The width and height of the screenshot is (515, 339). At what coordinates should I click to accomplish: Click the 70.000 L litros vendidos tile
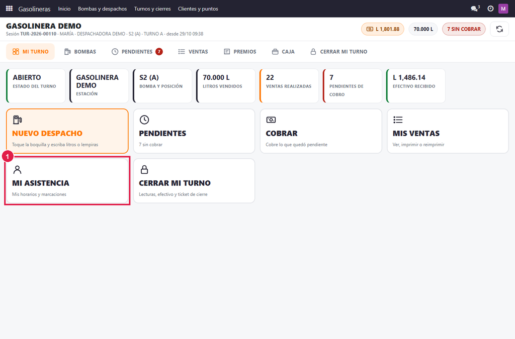226,86
